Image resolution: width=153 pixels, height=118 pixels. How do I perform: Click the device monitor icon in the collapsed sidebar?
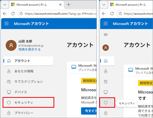[x=106, y=92]
